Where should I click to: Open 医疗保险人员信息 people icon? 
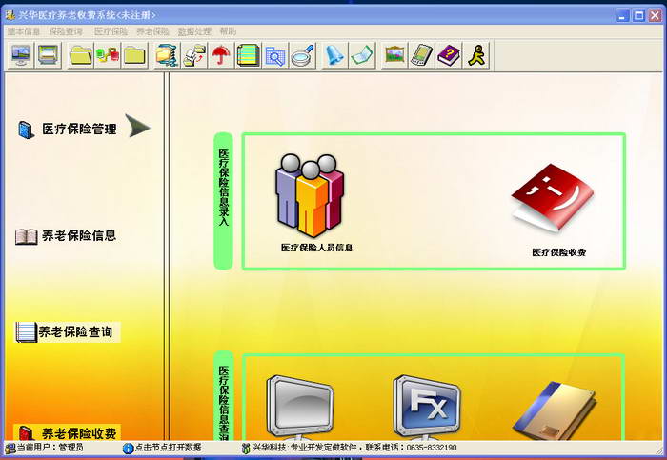coord(309,197)
